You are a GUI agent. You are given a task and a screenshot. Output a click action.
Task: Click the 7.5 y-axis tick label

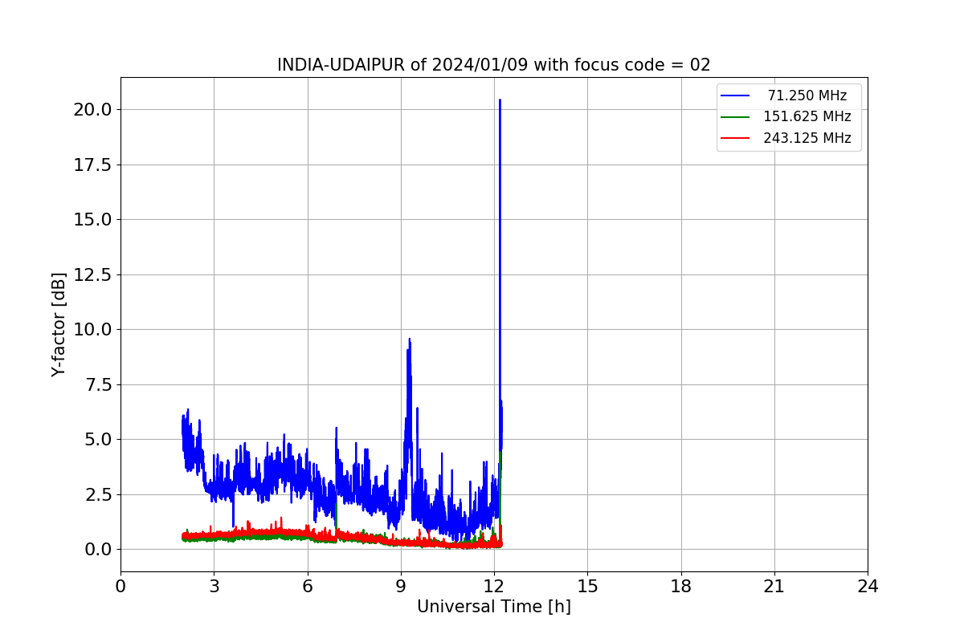[x=97, y=384]
